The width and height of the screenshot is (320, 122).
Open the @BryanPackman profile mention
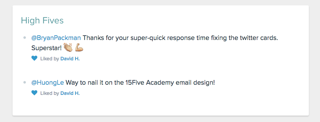(56, 38)
